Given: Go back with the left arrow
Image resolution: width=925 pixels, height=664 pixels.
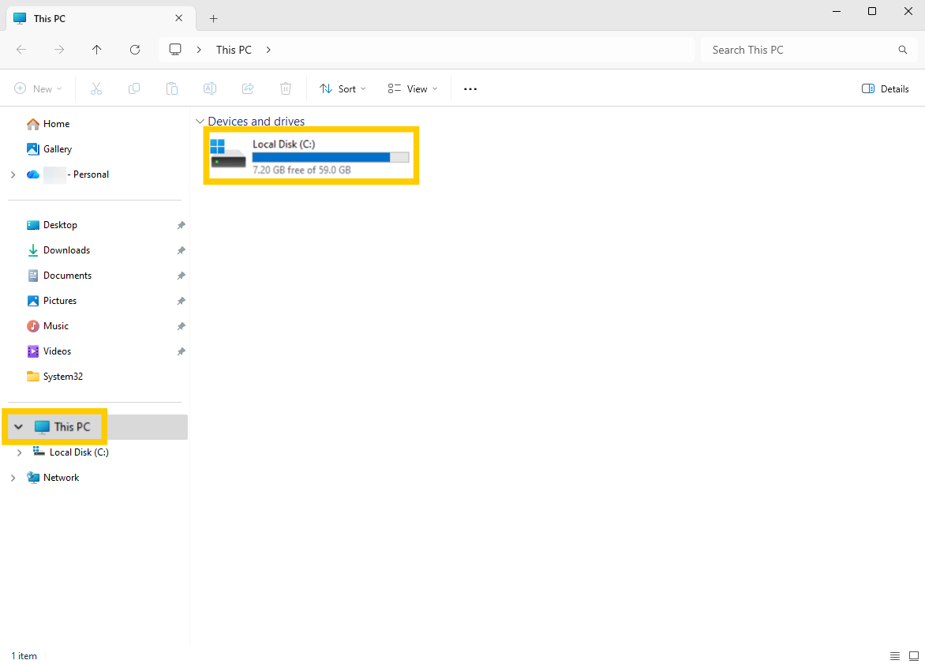Looking at the screenshot, I should coord(21,50).
